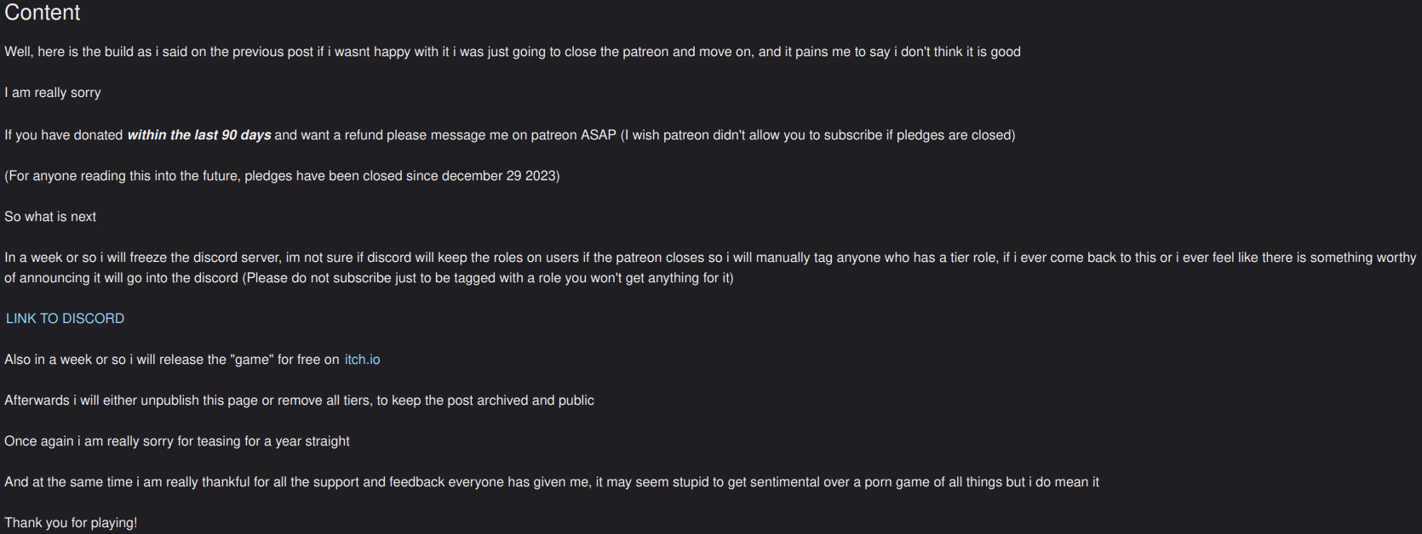Click the 'Once again i am really sorry' line
This screenshot has height=534, width=1422.
point(177,440)
